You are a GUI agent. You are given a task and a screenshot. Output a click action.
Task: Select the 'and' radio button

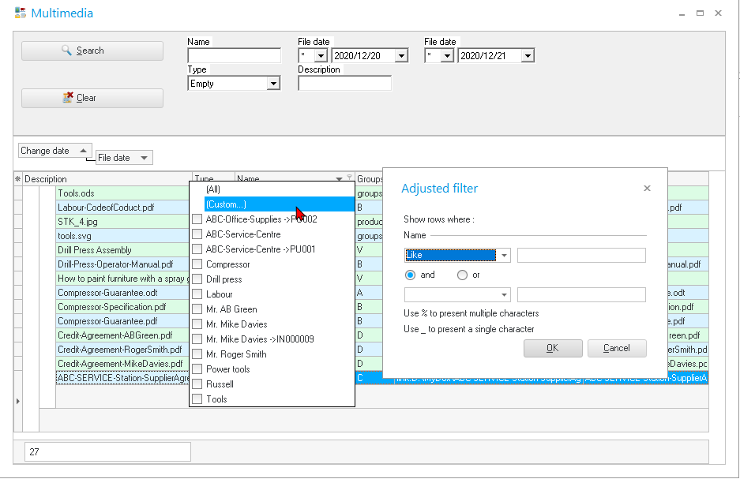pyautogui.click(x=410, y=275)
